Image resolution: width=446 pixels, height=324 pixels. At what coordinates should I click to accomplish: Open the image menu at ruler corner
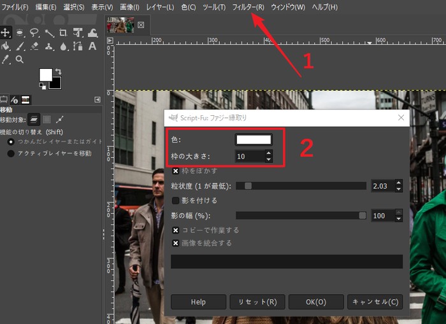tap(110, 41)
